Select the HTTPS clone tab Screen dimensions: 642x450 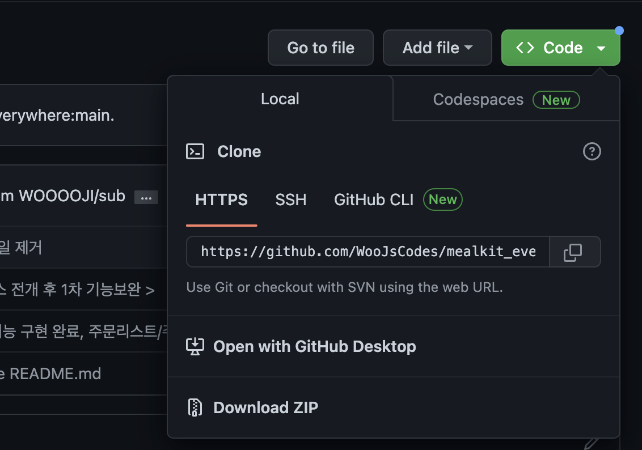pos(222,200)
